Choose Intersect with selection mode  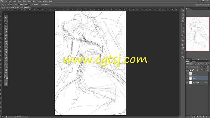[x=16, y=4]
